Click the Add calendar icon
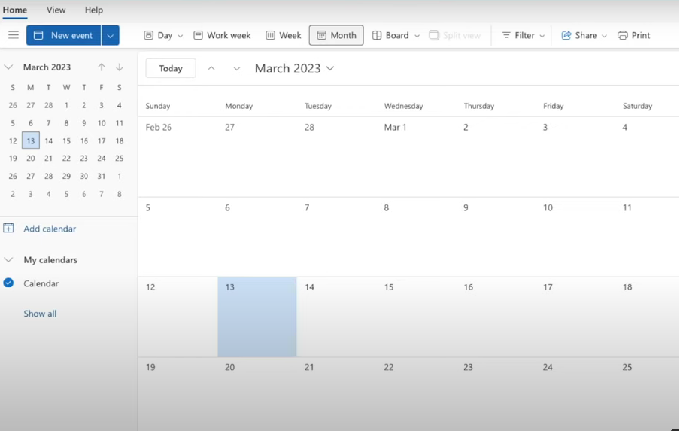679x431 pixels. 8,228
